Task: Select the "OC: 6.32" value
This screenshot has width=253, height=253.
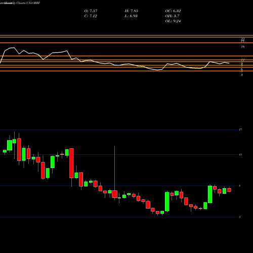Action: point(173,11)
